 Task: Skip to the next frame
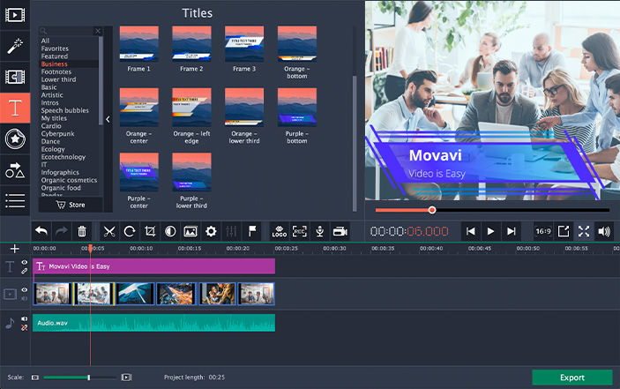(x=512, y=231)
